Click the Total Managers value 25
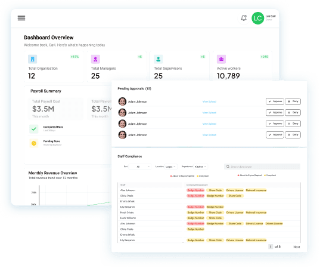Image resolution: width=320 pixels, height=268 pixels. click(95, 76)
